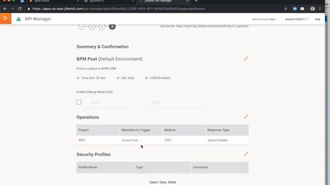Go to wizard step 3
Screen dimensions: 330x185
[x=102, y=27]
